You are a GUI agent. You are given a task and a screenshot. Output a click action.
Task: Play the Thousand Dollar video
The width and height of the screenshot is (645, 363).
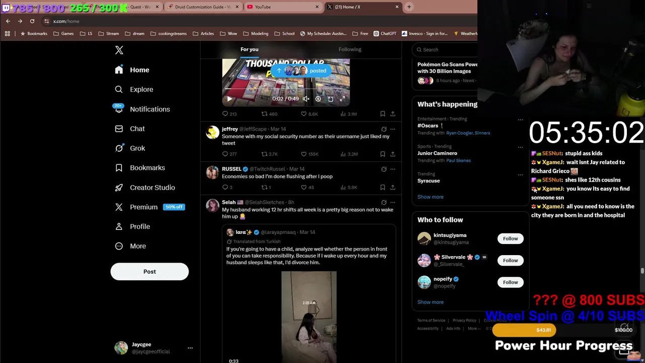pos(229,99)
